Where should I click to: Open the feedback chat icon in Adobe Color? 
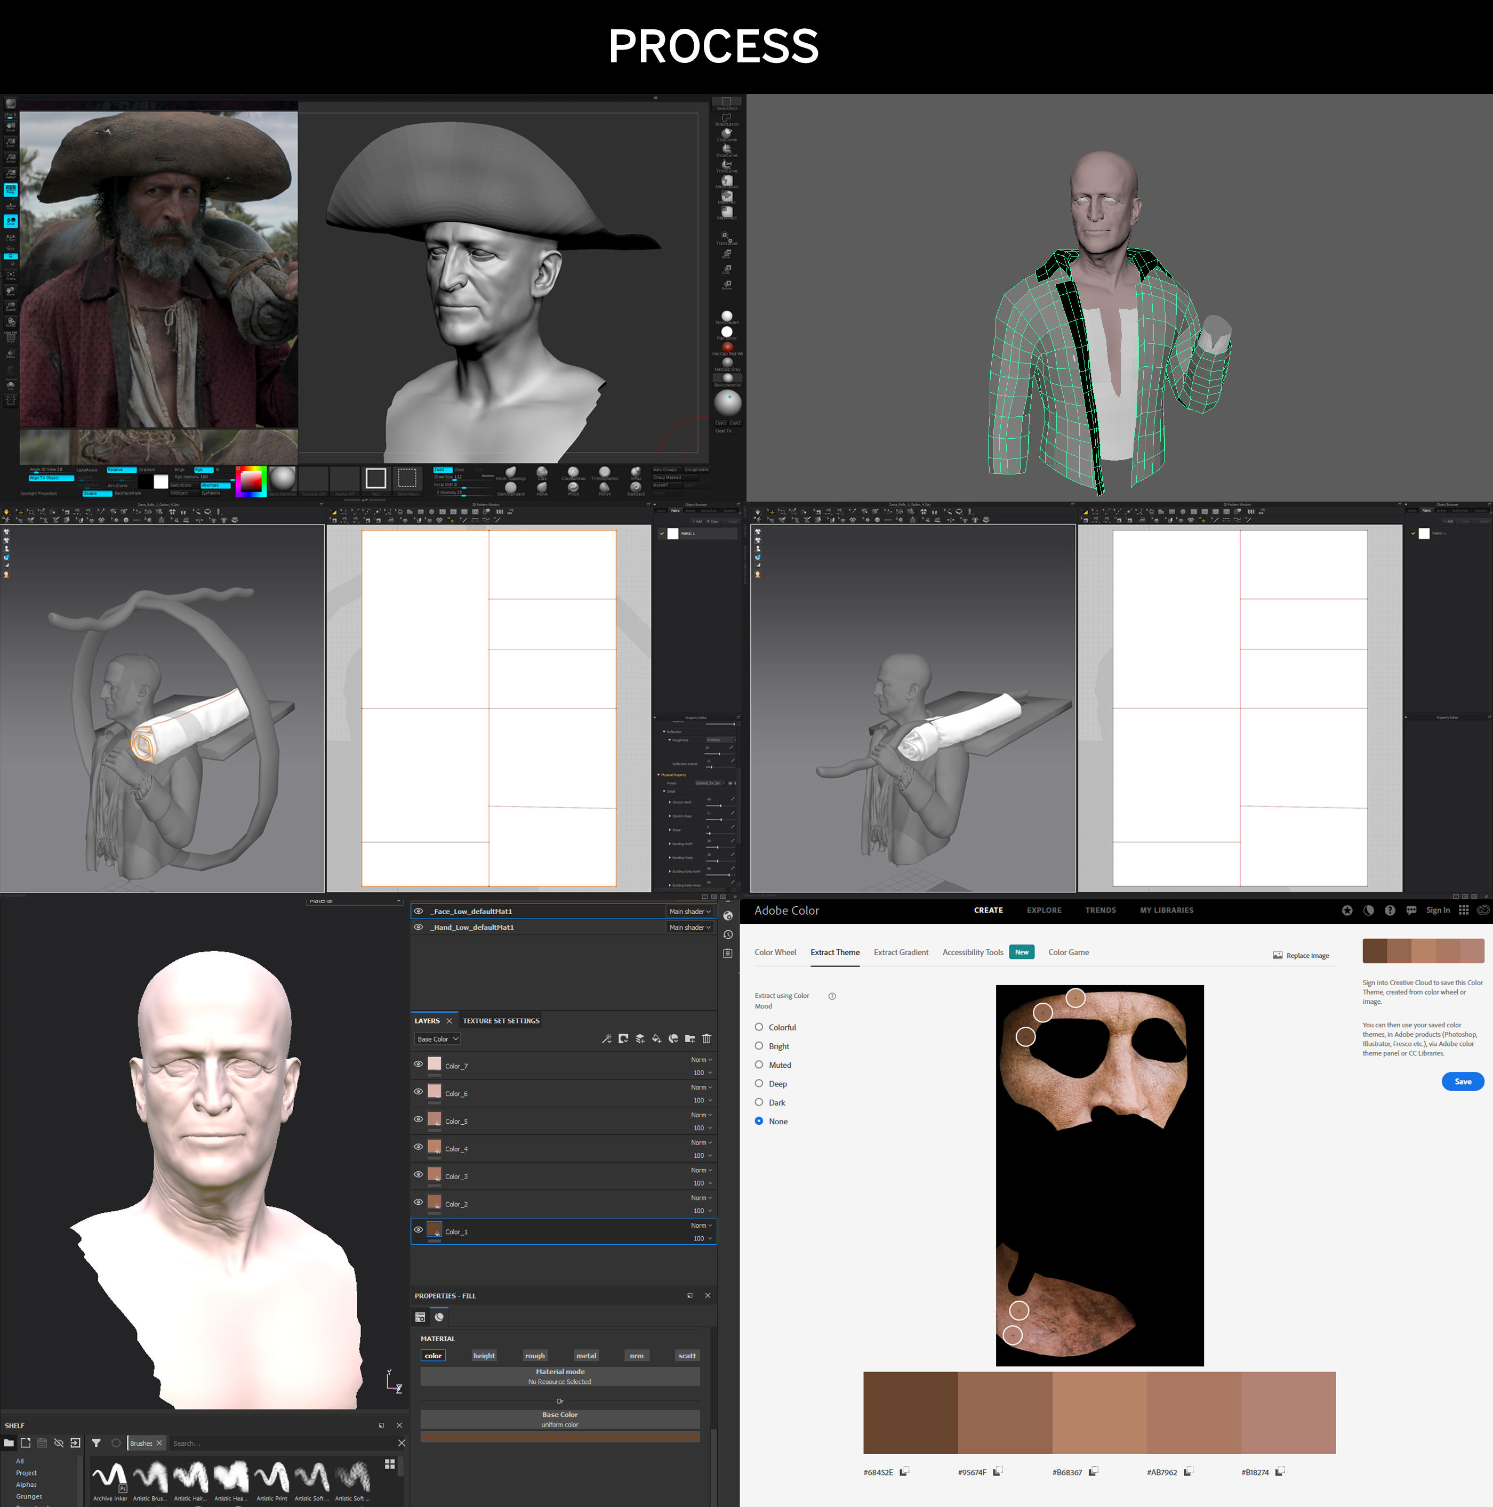pyautogui.click(x=1411, y=910)
